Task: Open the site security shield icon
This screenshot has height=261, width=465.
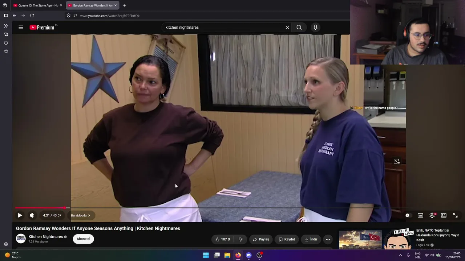Action: click(68, 16)
